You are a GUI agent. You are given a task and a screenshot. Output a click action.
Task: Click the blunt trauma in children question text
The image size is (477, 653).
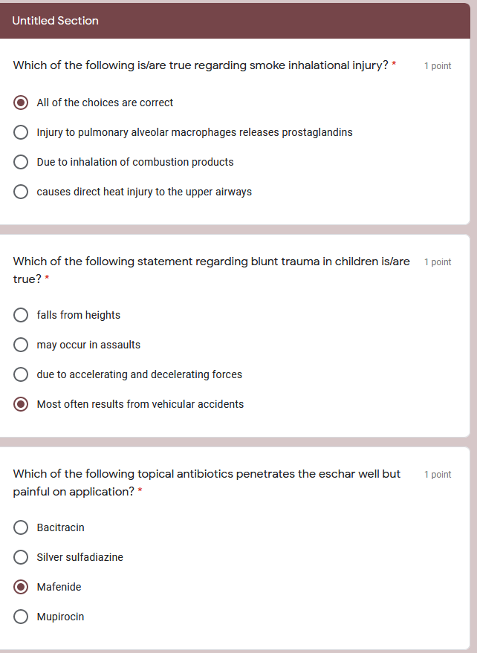(211, 270)
